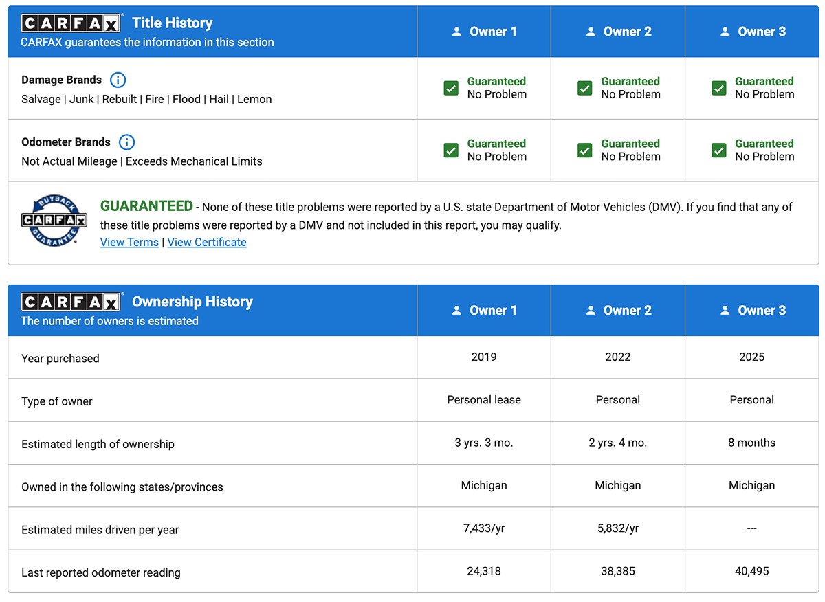Click Owner 2 person icon in Ownership History
Screen dimensions: 825x602
click(x=591, y=311)
